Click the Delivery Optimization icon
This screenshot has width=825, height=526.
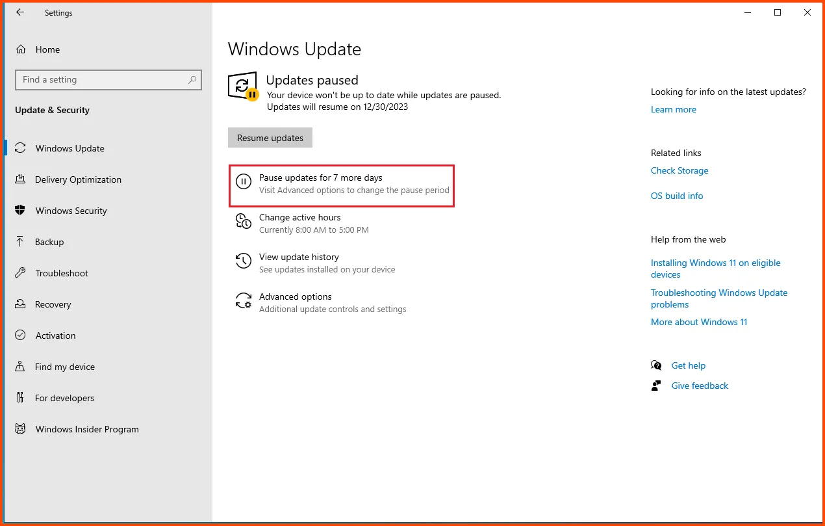(21, 179)
